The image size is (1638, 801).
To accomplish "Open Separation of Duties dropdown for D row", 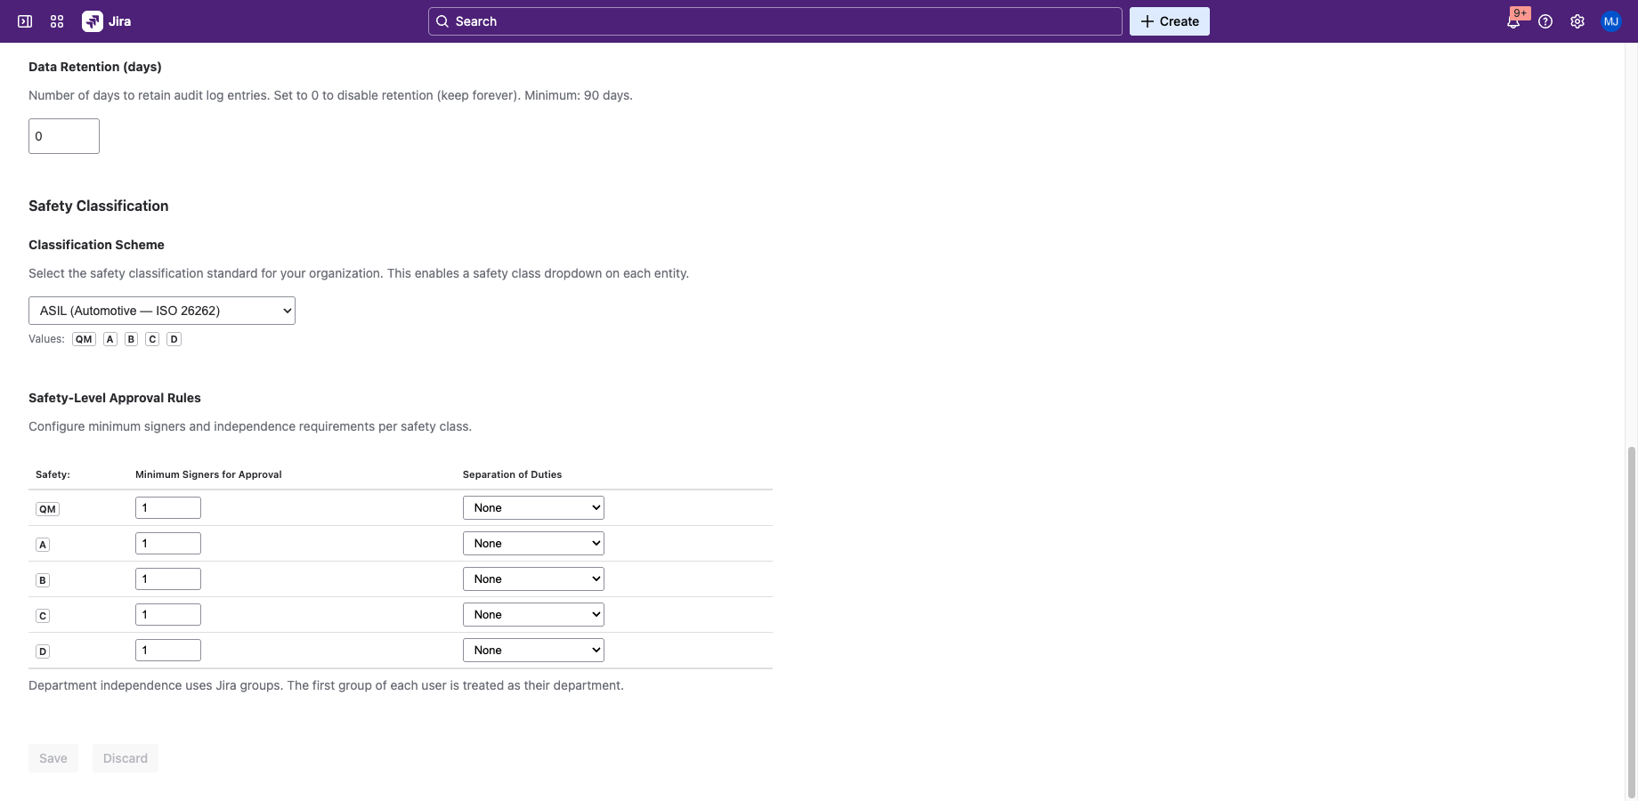I will tap(533, 650).
